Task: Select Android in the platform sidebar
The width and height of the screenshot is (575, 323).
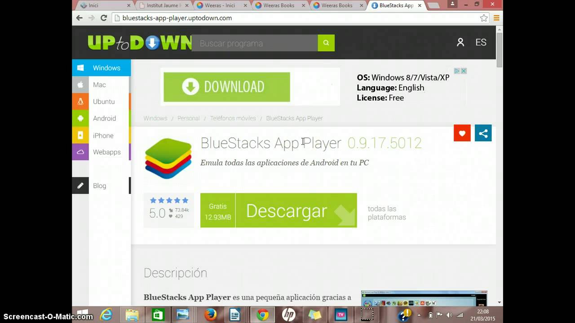Action: coord(104,118)
